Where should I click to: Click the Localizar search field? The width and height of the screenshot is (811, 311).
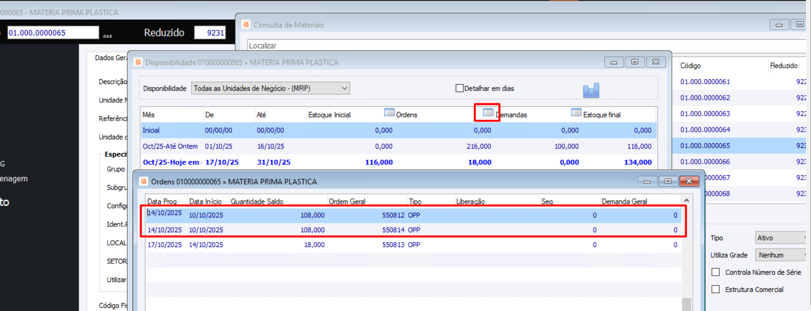(x=527, y=45)
